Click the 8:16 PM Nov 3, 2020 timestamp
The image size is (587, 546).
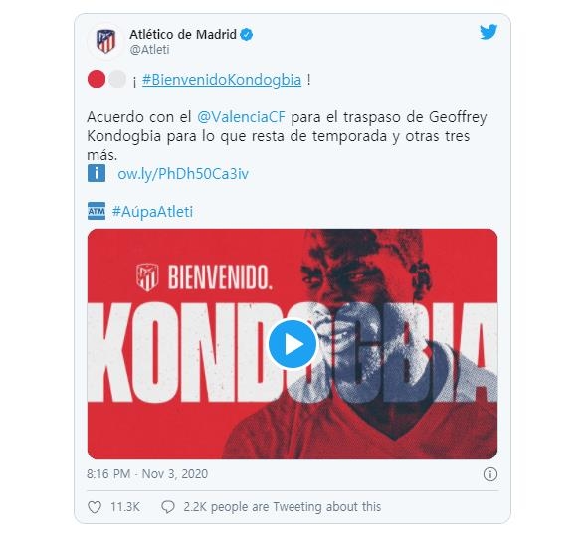tap(147, 474)
